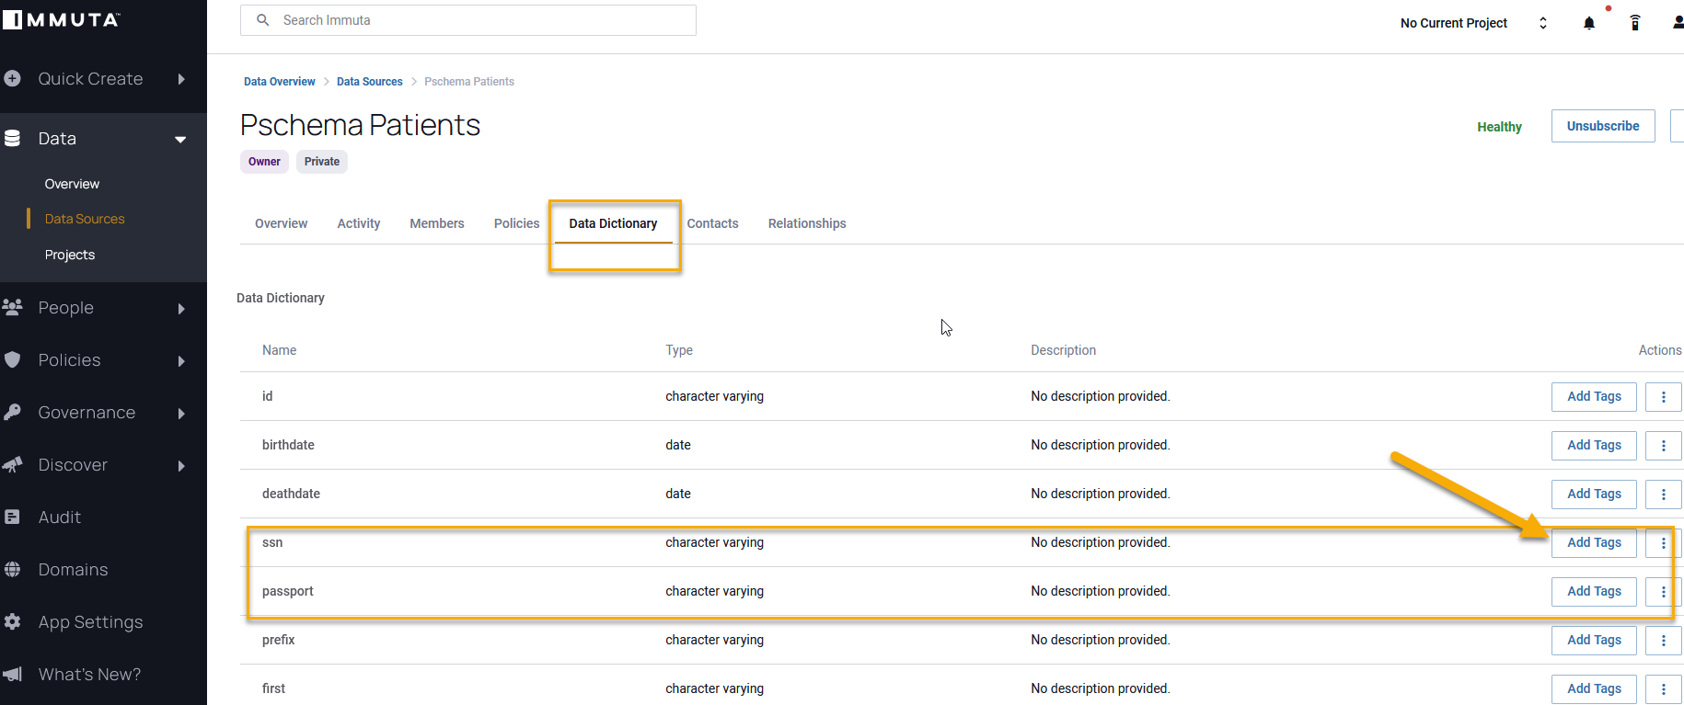The image size is (1684, 705).
Task: Click the Domains globe icon
Action: pyautogui.click(x=12, y=570)
